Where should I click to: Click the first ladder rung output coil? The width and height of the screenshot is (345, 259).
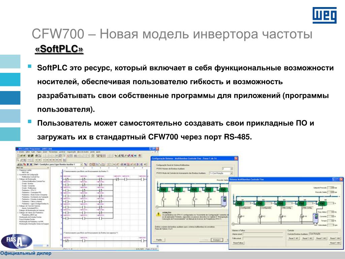[143, 179]
